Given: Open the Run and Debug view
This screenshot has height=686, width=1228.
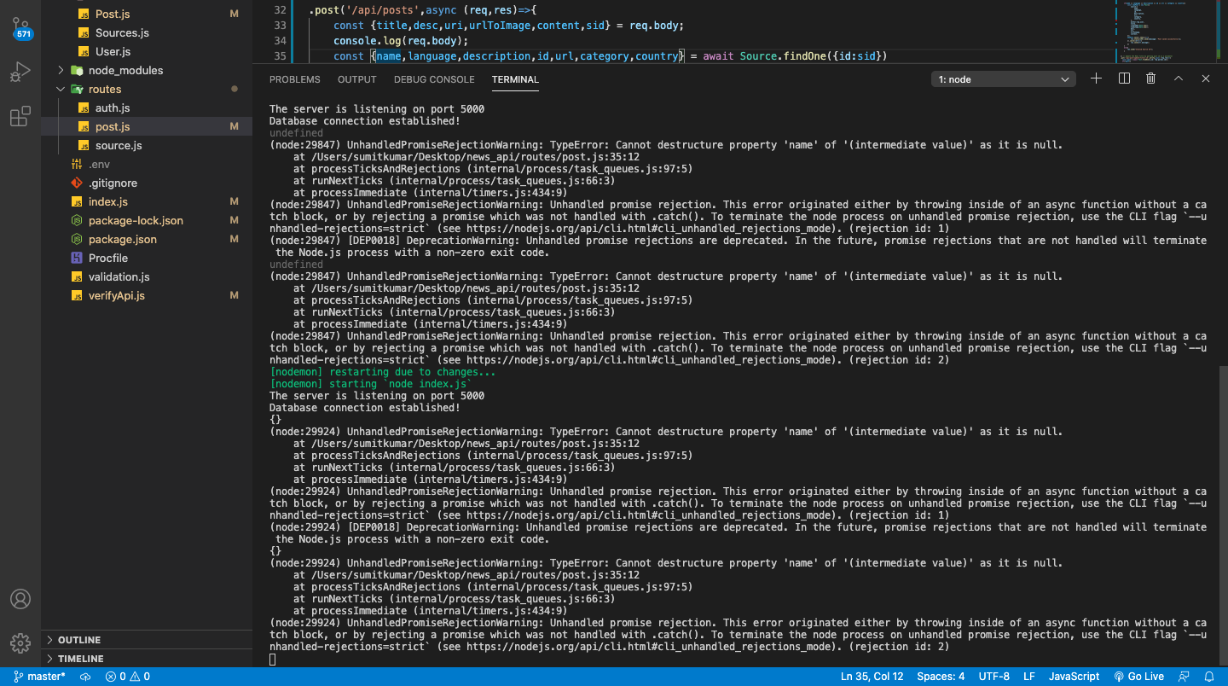Looking at the screenshot, I should pos(20,73).
